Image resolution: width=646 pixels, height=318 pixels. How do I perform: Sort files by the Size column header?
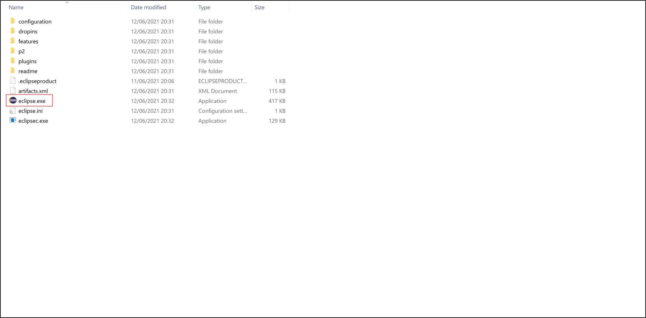click(259, 7)
